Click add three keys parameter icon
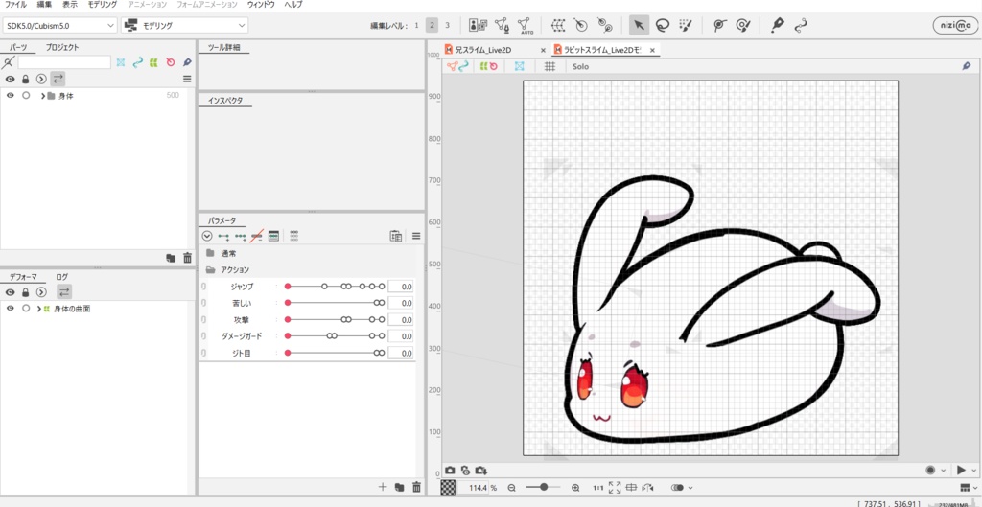The width and height of the screenshot is (982, 507). click(240, 236)
